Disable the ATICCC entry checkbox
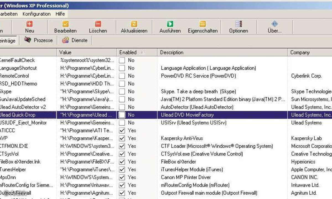Image resolution: width=332 pixels, height=199 pixels. click(x=122, y=130)
